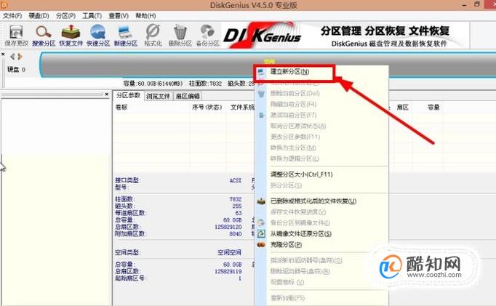
Task: Click the 接口类型 label
Action: pos(128,180)
